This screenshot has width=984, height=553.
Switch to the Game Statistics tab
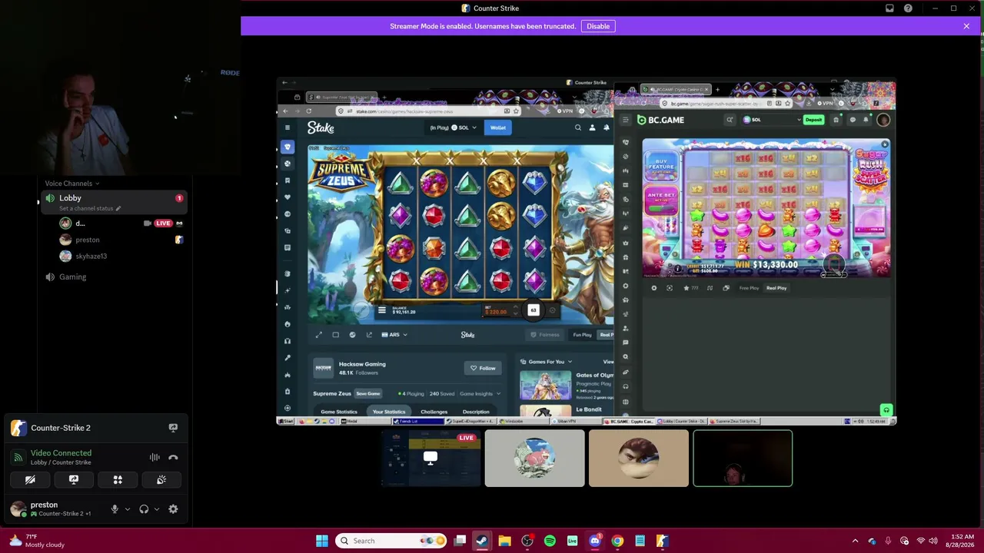[339, 412]
